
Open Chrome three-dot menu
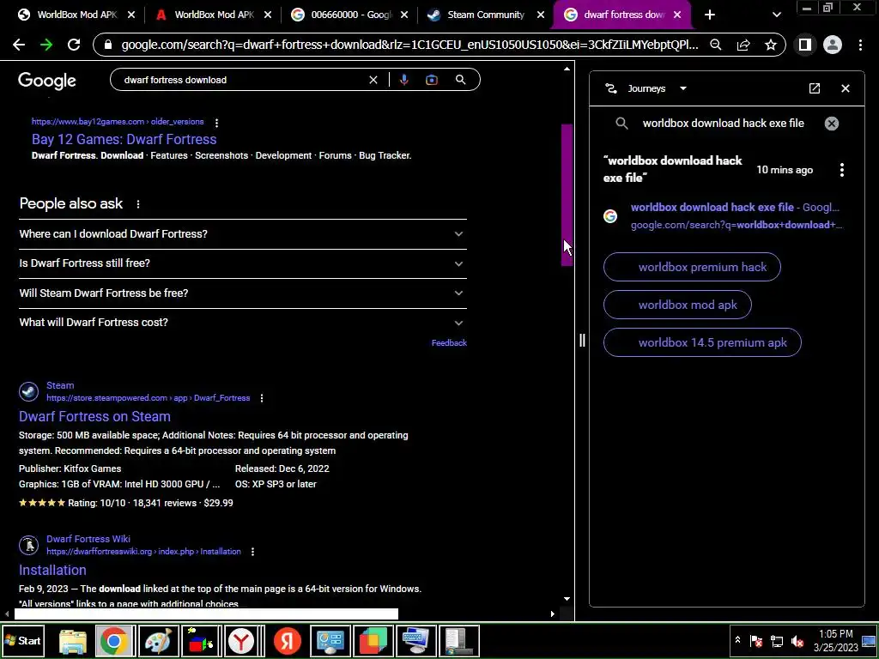click(x=860, y=45)
